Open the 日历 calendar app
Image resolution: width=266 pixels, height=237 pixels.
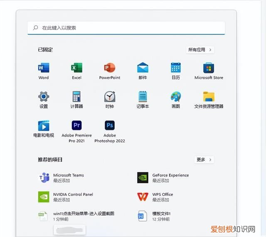pyautogui.click(x=176, y=68)
